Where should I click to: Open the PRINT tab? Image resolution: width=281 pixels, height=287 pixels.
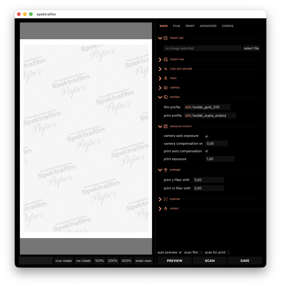click(x=190, y=26)
